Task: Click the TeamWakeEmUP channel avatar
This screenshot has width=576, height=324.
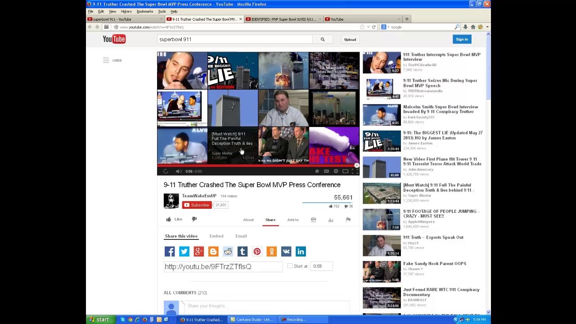Action: (x=171, y=201)
